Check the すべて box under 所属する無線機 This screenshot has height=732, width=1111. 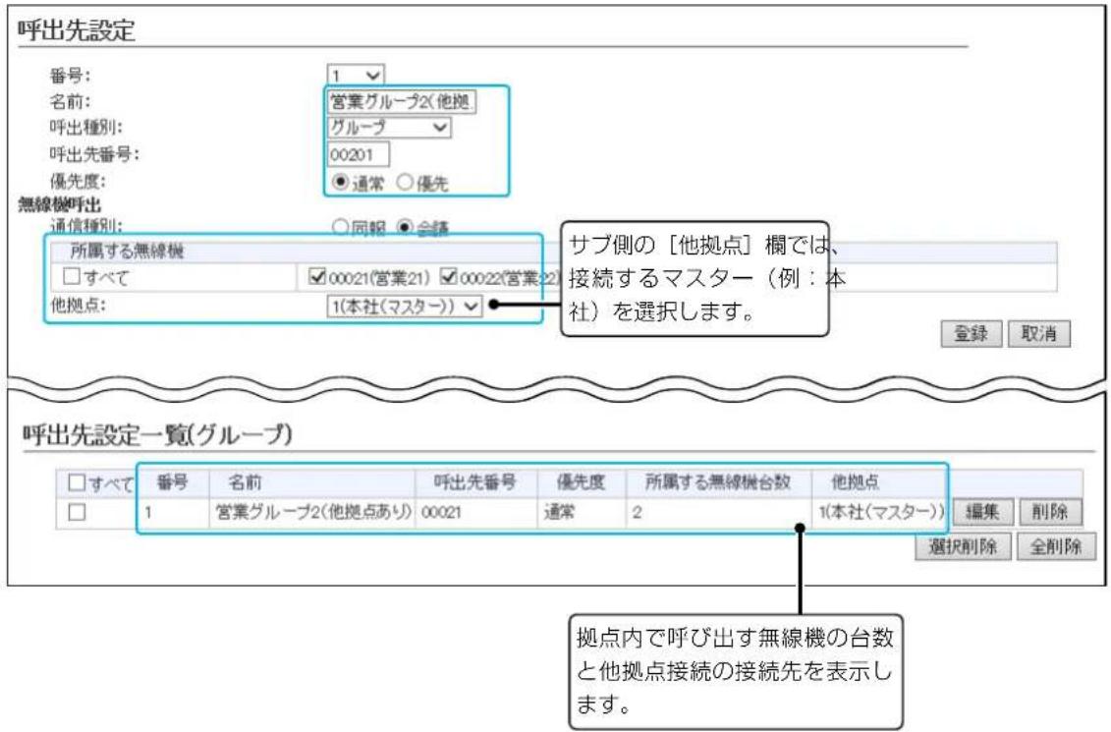point(72,276)
